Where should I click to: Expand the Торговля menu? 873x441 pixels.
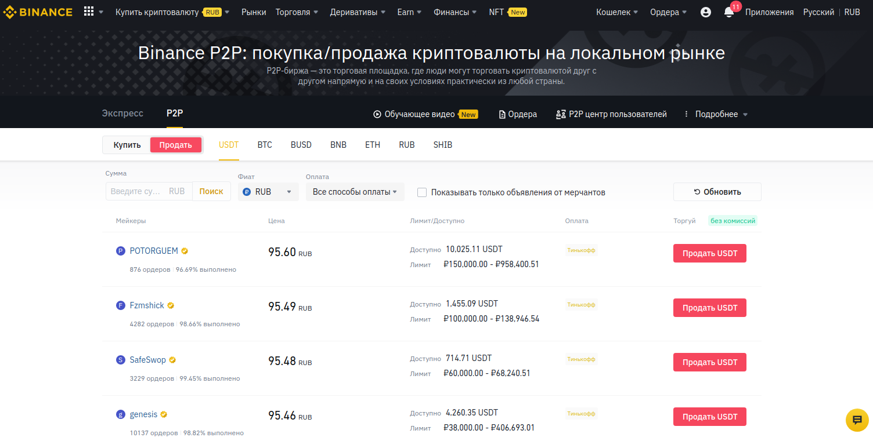click(297, 12)
